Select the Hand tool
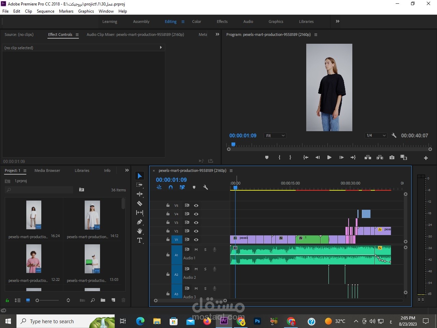The width and height of the screenshot is (437, 328). click(x=140, y=231)
